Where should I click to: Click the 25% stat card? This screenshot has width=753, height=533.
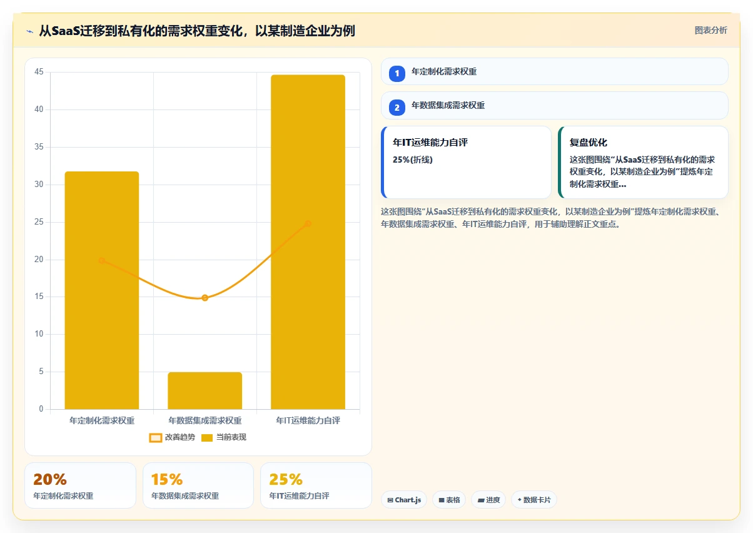pos(316,485)
